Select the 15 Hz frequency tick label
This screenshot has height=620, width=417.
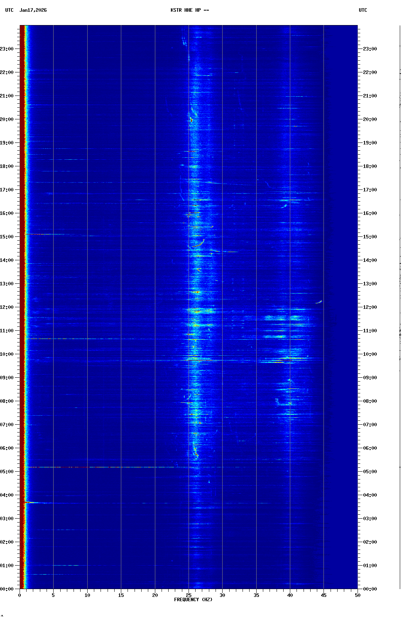point(121,595)
